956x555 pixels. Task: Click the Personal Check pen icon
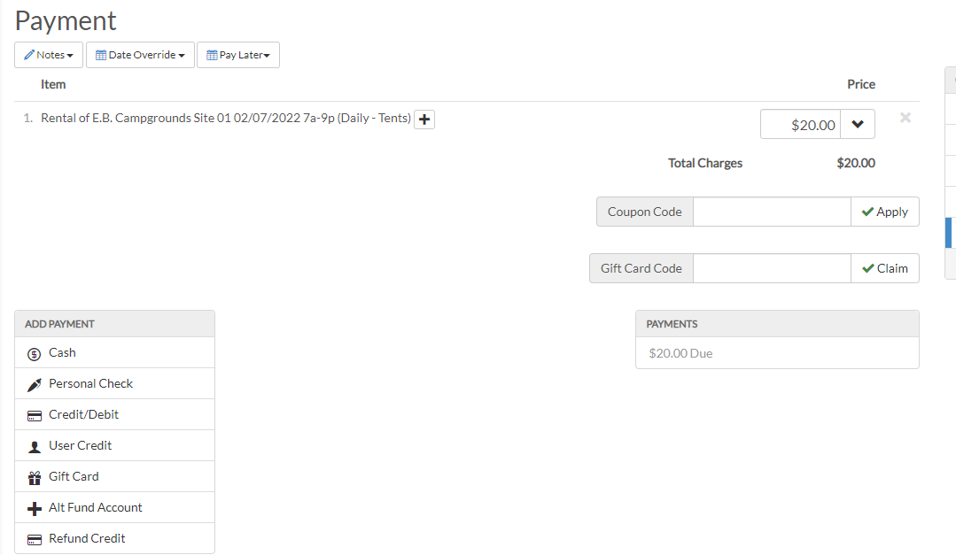pos(35,385)
